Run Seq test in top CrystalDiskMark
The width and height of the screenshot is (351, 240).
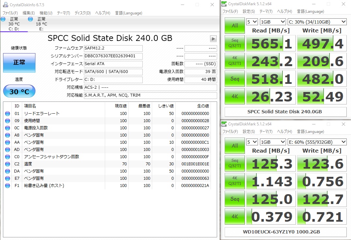234,79
